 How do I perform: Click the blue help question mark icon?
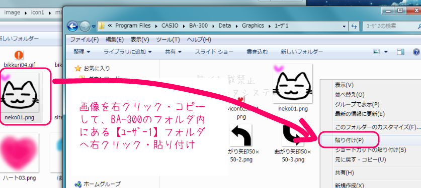pyautogui.click(x=416, y=52)
